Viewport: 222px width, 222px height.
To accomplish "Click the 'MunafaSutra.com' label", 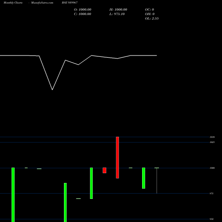I will point(42,3).
